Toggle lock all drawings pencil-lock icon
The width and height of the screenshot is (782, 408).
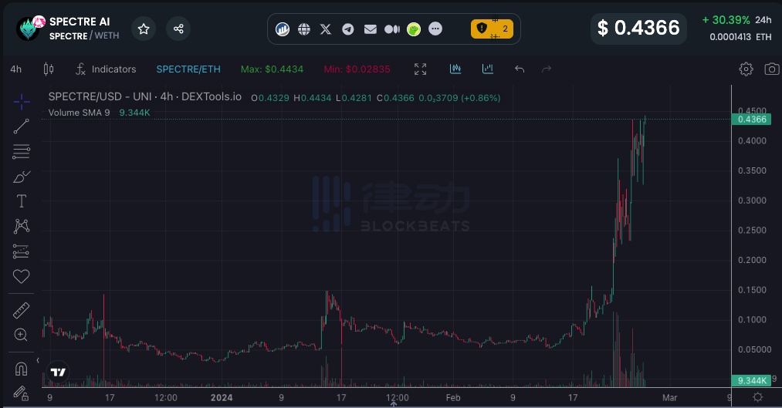point(21,393)
